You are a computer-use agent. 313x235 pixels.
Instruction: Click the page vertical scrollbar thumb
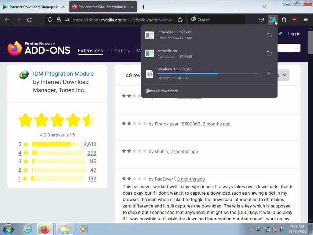coord(310,43)
